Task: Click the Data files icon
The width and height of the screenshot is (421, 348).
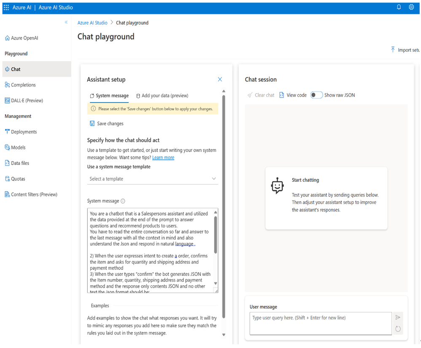Action: point(7,163)
